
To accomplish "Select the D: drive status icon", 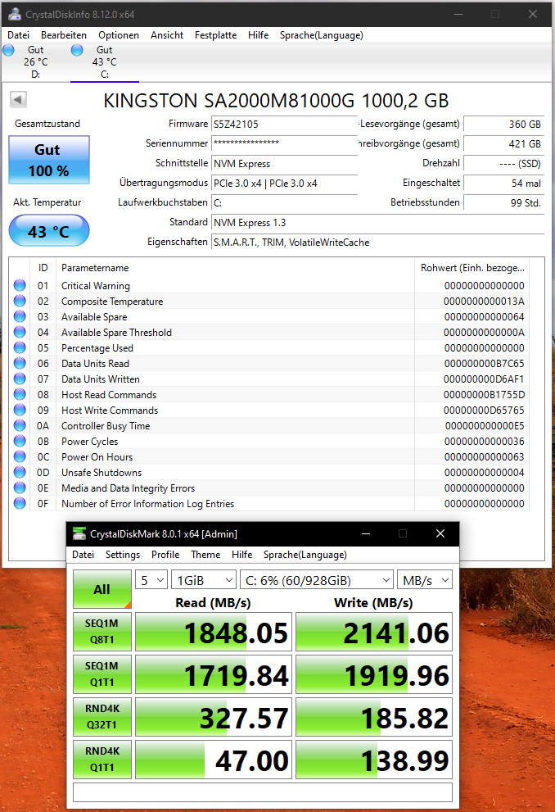I will (x=8, y=50).
